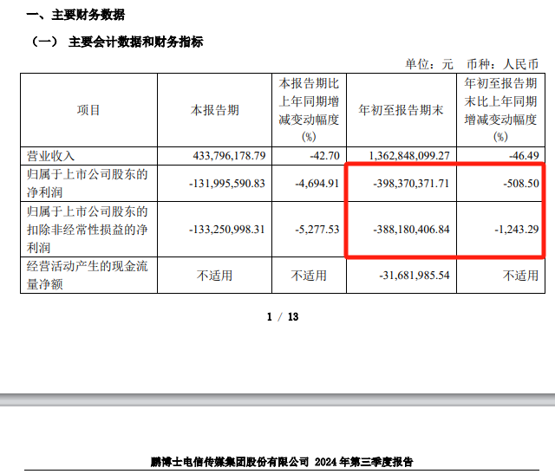Select the value -131,995,590.83
The width and height of the screenshot is (555, 474).
pos(219,183)
